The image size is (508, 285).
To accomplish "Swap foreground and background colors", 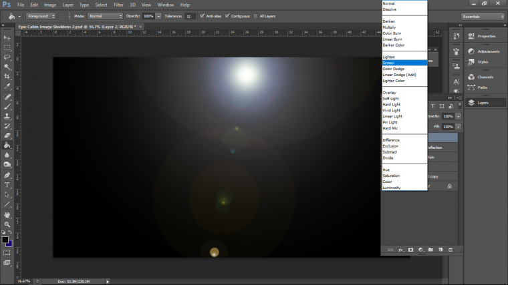I will pyautogui.click(x=10, y=232).
